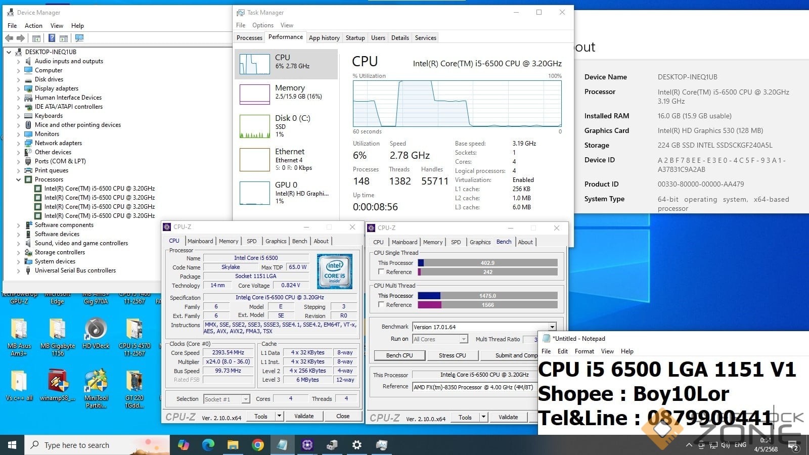This screenshot has width=809, height=455.
Task: Click the volume speaker icon in system tray
Action: [x=726, y=445]
